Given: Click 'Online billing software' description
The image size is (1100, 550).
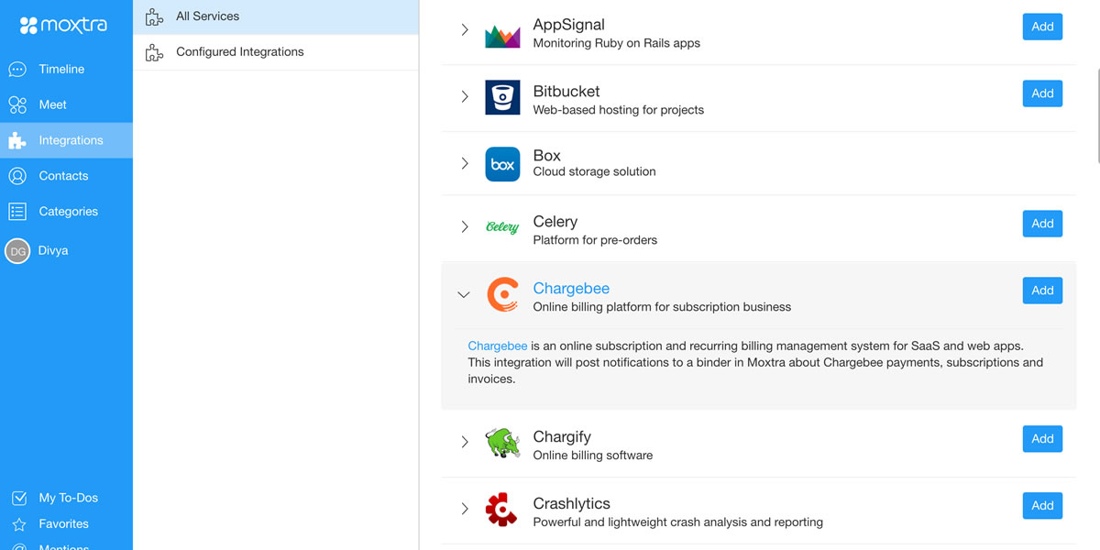Looking at the screenshot, I should [593, 456].
